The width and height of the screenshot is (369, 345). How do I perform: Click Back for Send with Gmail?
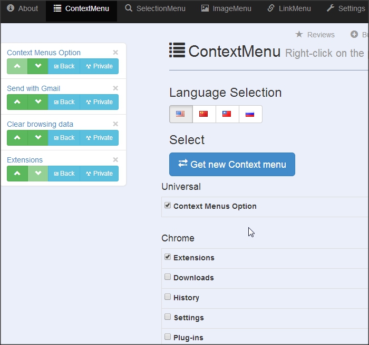(x=64, y=102)
